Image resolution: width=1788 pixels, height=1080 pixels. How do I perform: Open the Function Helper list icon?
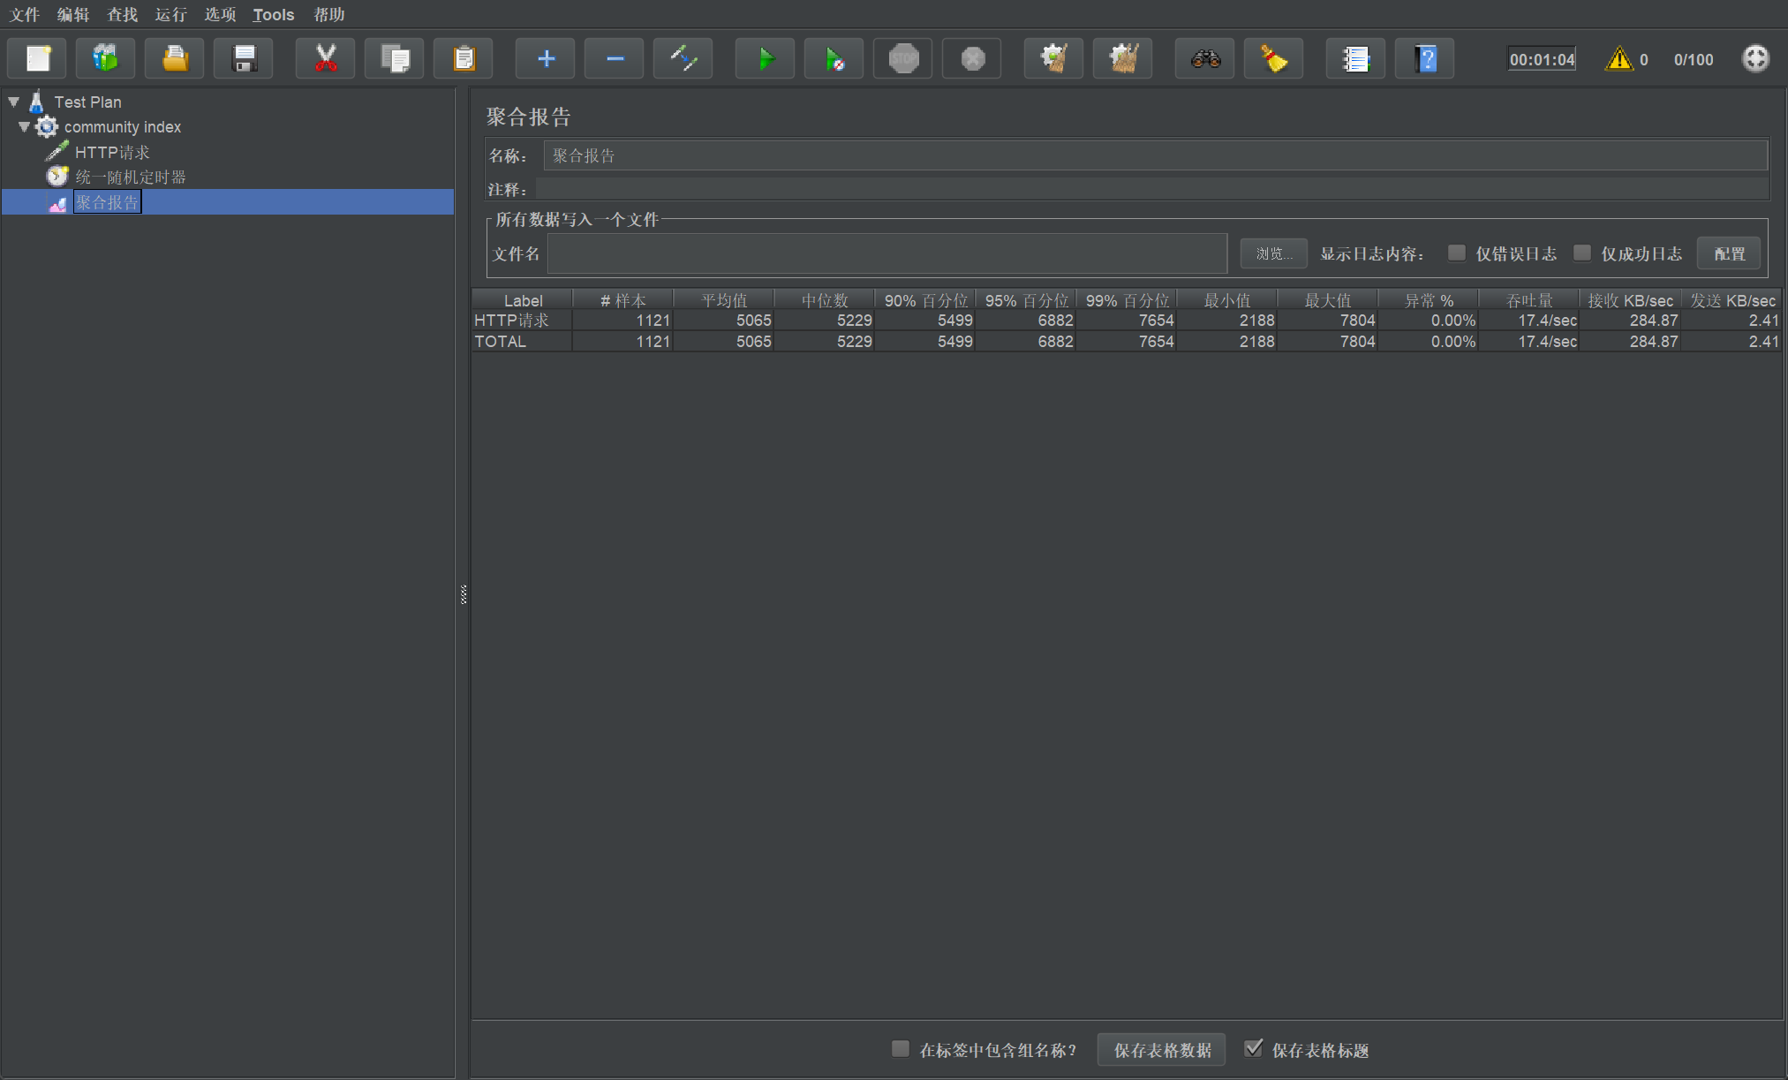pos(1355,59)
